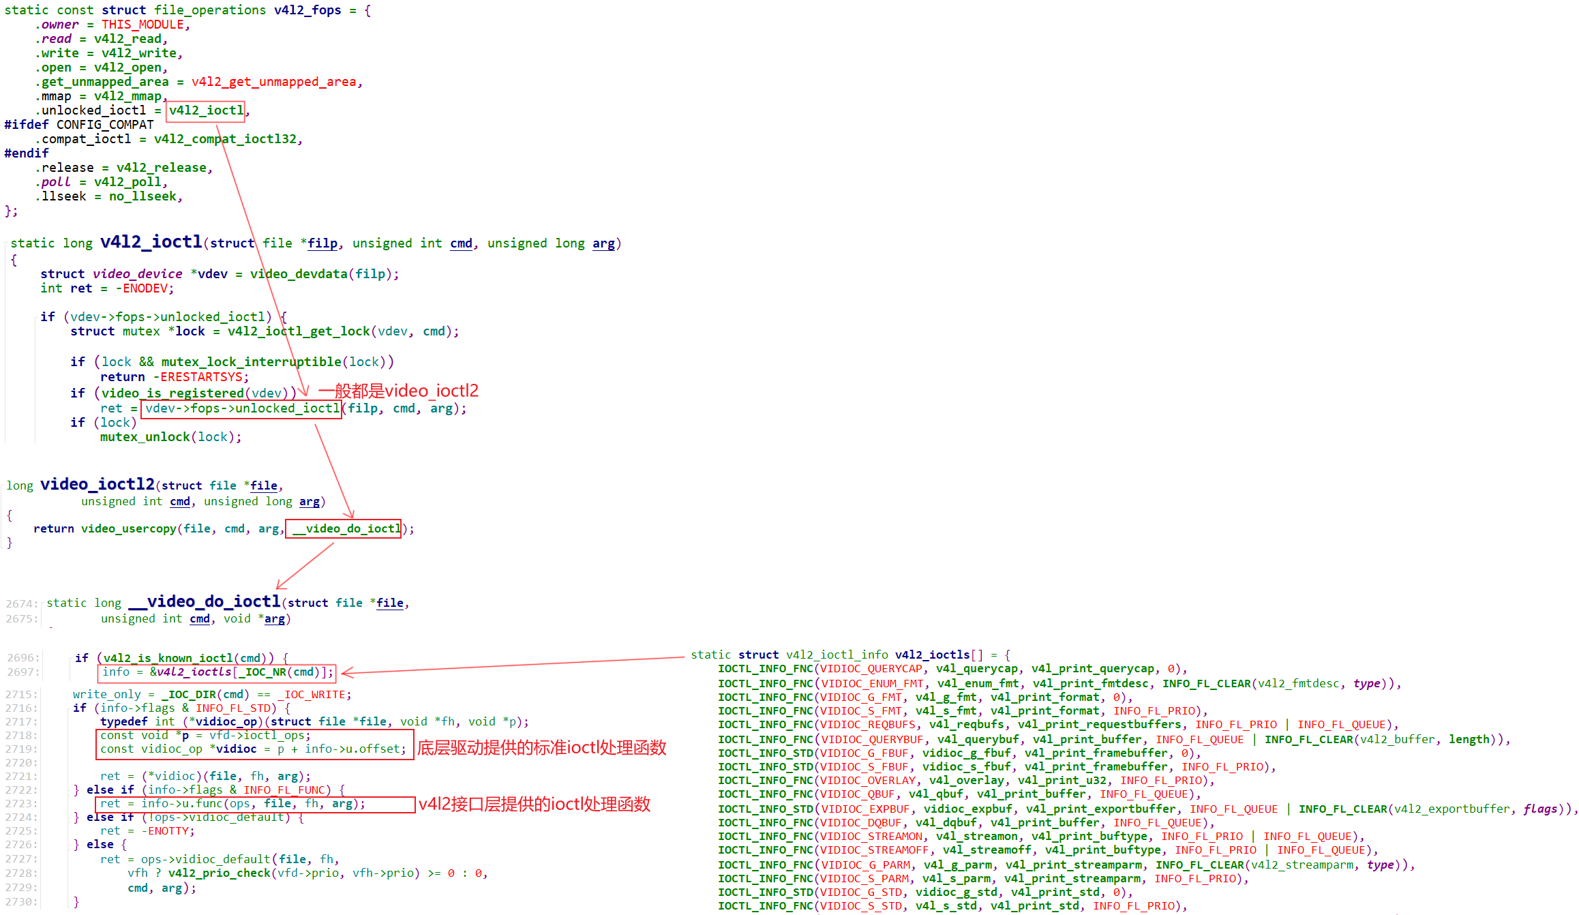The height and width of the screenshot is (915, 1579).
Task: Click the VIDIOC_STREAMON table entry
Action: pyautogui.click(x=871, y=837)
